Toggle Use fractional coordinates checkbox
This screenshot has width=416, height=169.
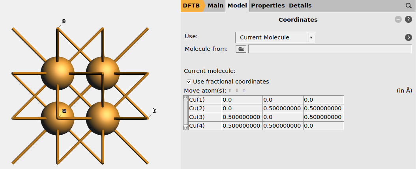click(189, 82)
